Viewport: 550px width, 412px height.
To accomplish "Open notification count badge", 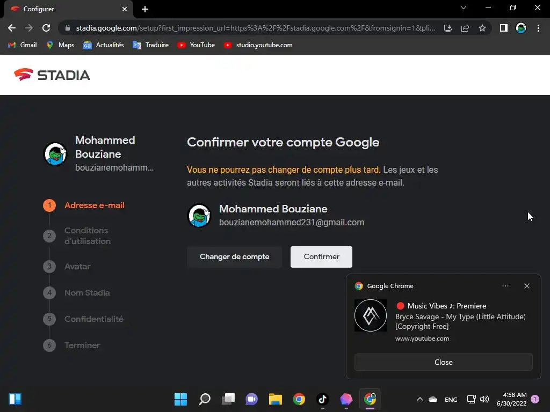I will tap(535, 399).
